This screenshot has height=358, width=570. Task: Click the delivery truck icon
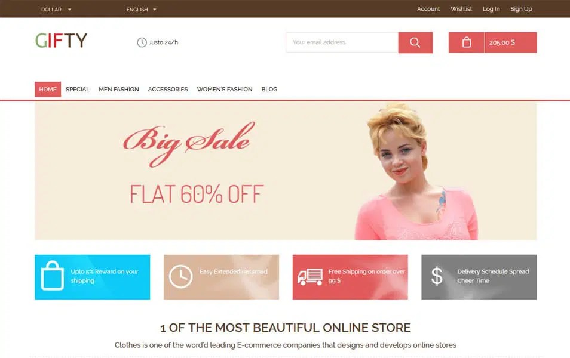pyautogui.click(x=309, y=277)
